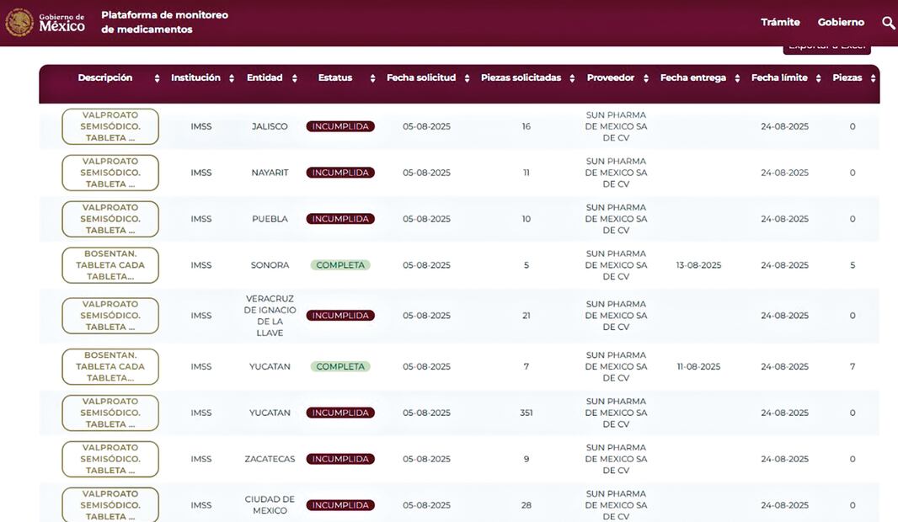Screen dimensions: 898x522
Task: Sort by Piezas solicitadas arrows
Action: [x=569, y=78]
